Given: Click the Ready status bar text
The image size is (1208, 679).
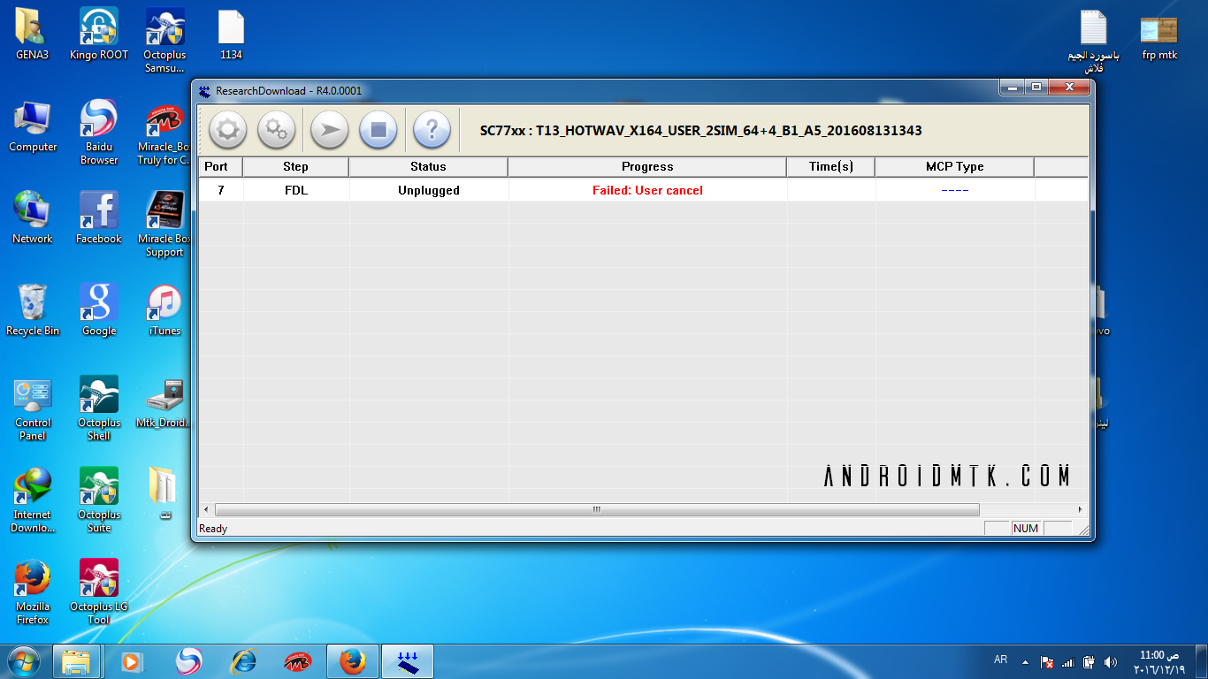Looking at the screenshot, I should click(x=213, y=529).
